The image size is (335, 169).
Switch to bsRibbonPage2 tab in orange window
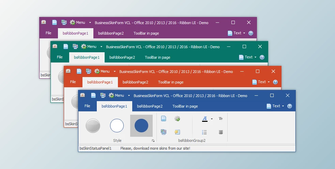[x=135, y=82]
